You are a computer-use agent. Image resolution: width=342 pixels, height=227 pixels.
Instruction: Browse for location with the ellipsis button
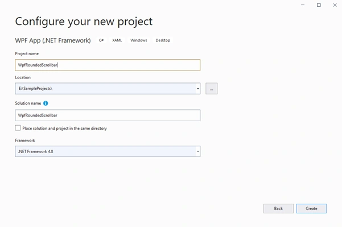point(211,89)
